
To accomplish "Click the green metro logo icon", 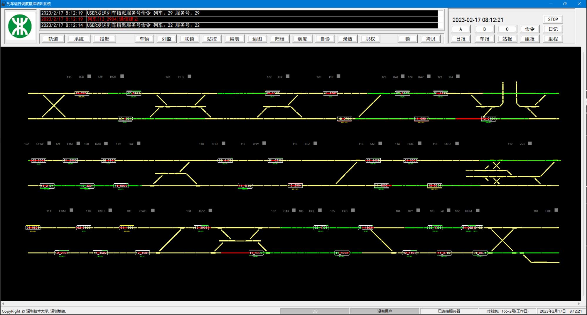I will pyautogui.click(x=20, y=26).
